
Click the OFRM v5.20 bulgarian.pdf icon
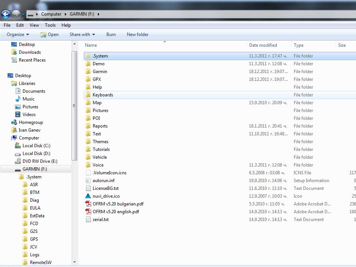(x=88, y=204)
